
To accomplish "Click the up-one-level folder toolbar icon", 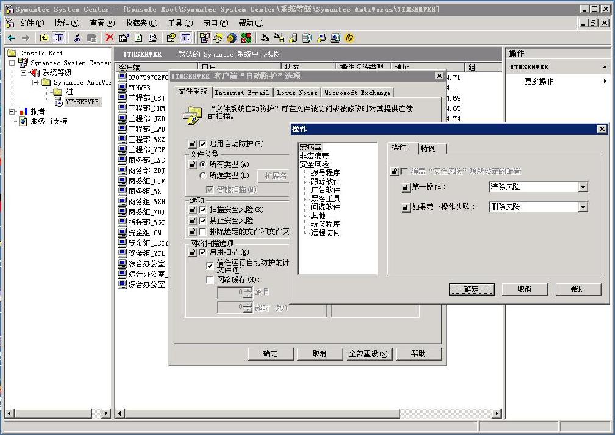I will [44, 38].
